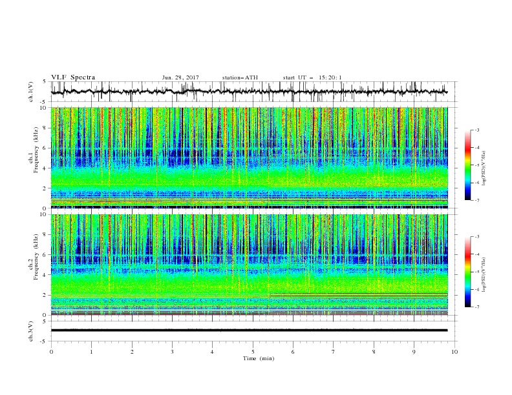
Task: Click time axis tick label "5"
Action: coord(253,352)
